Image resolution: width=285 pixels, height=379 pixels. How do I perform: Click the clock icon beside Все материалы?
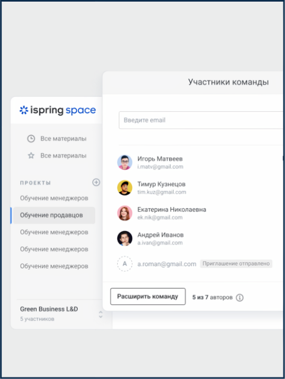[x=31, y=139]
